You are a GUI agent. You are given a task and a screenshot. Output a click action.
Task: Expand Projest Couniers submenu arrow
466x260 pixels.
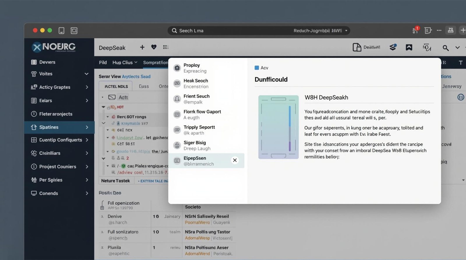87,167
